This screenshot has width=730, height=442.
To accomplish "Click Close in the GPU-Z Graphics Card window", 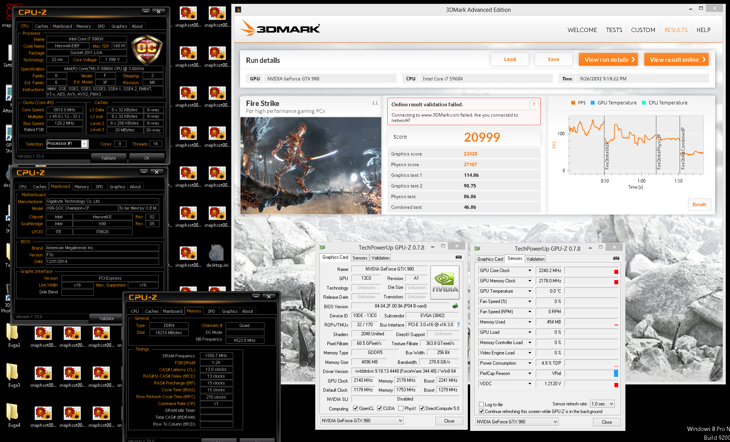I will click(x=449, y=421).
